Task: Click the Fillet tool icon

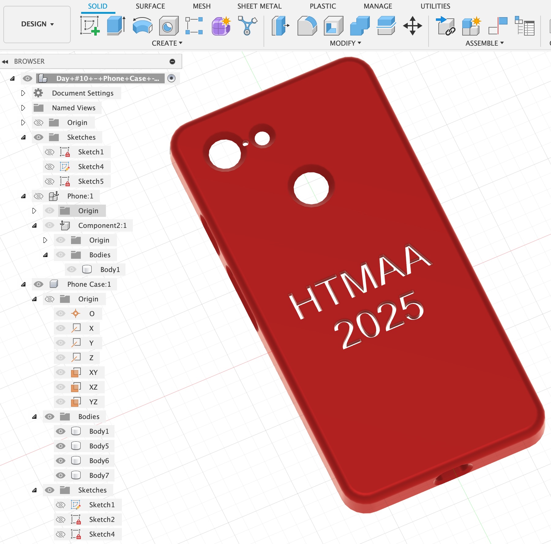Action: tap(307, 26)
